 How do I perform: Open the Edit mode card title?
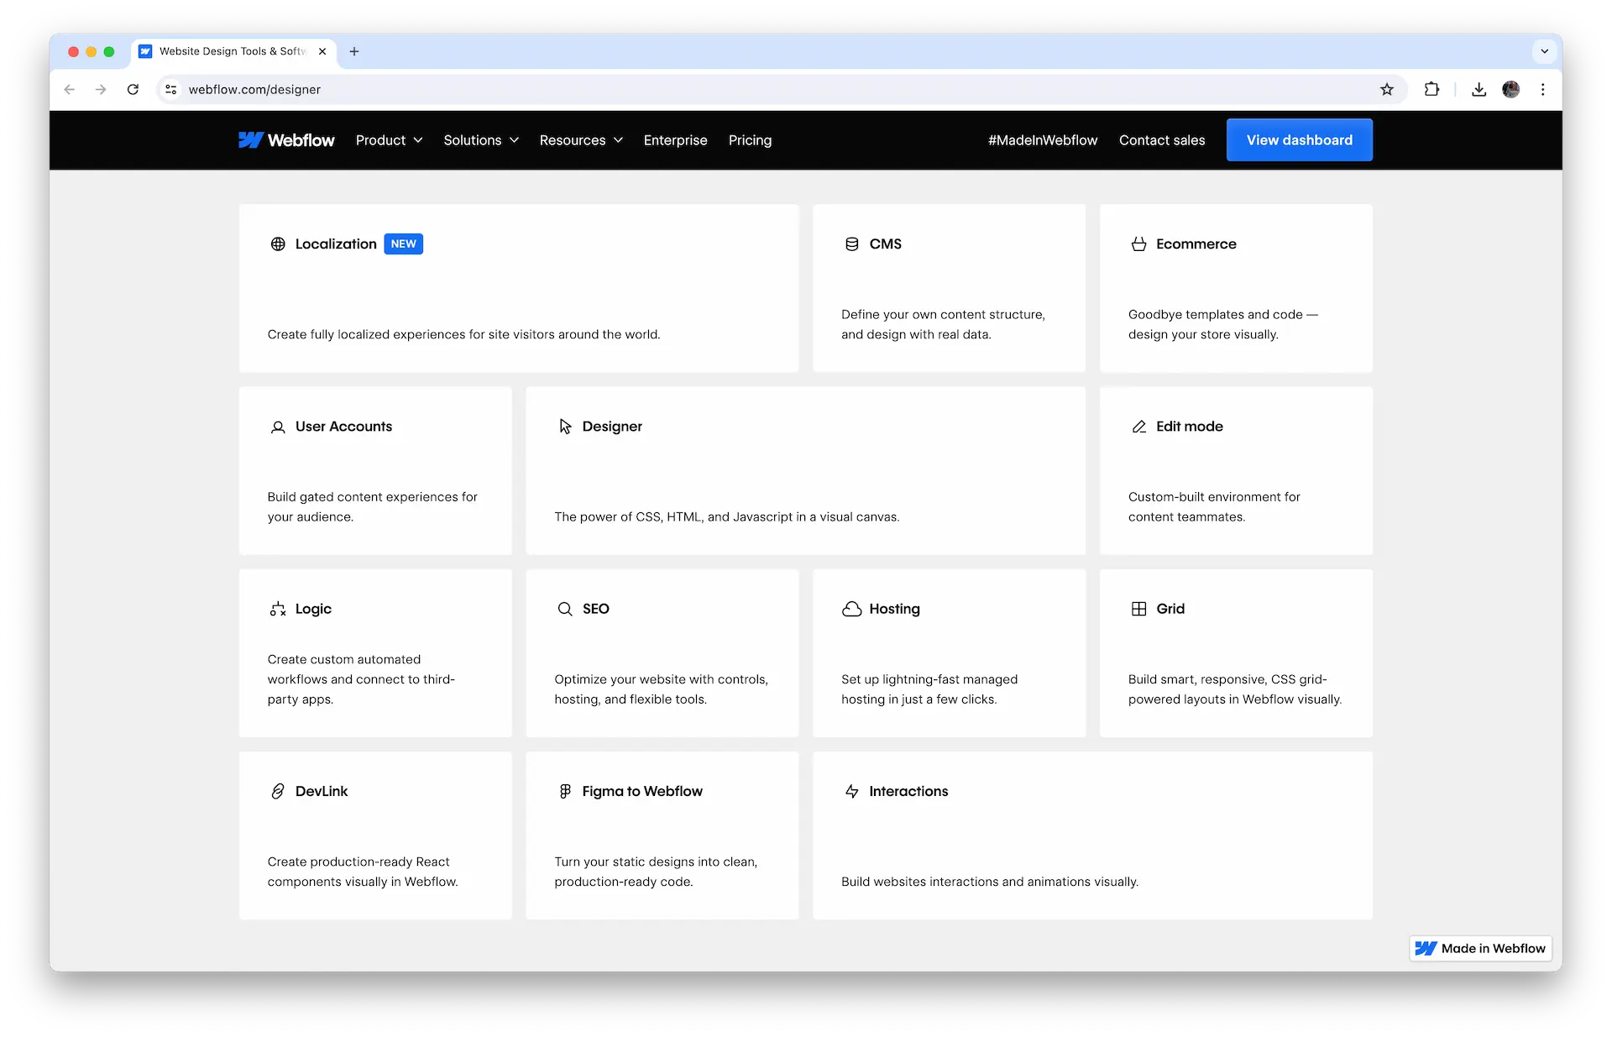point(1190,427)
